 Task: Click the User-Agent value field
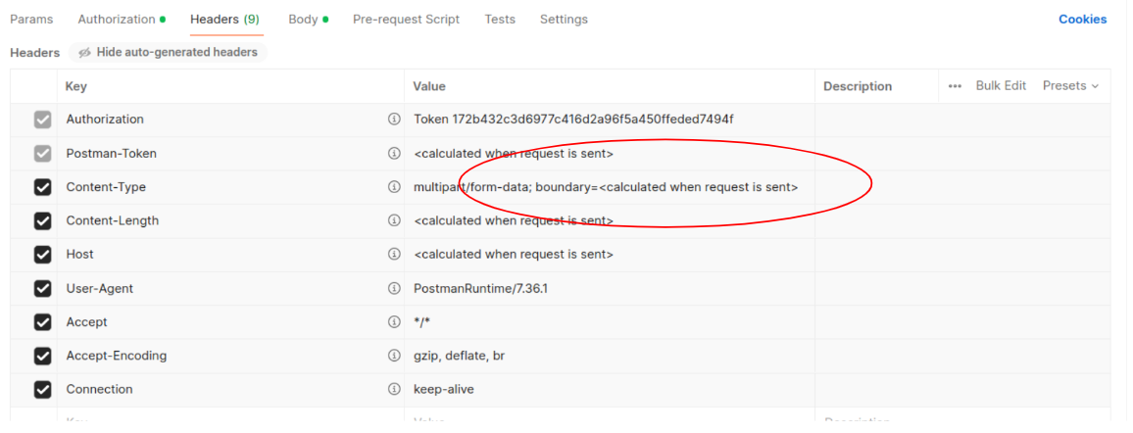point(608,289)
